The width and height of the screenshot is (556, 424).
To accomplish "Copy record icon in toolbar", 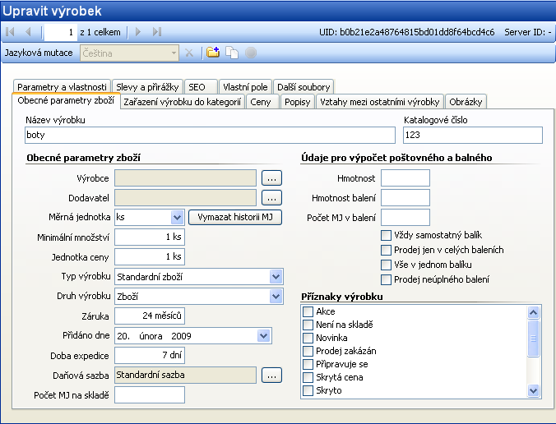I will pyautogui.click(x=232, y=53).
